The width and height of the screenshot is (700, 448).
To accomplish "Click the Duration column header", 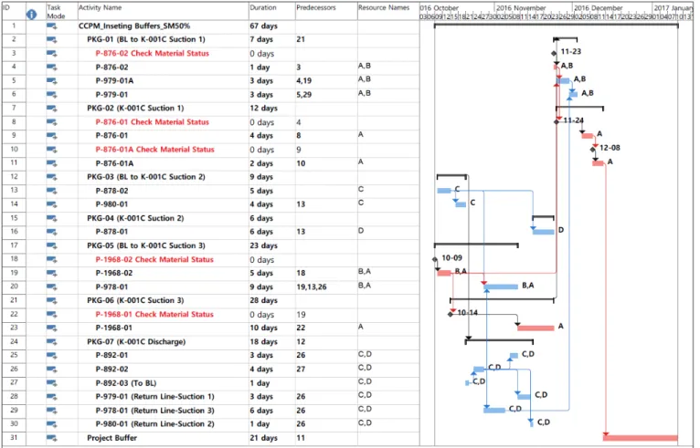I will coord(263,7).
